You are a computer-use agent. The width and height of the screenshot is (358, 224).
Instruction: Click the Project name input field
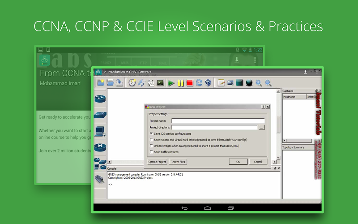218,121
